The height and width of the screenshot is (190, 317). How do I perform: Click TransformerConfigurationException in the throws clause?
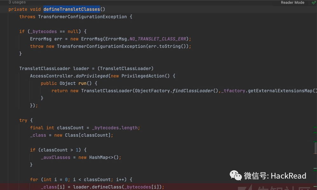point(83,17)
